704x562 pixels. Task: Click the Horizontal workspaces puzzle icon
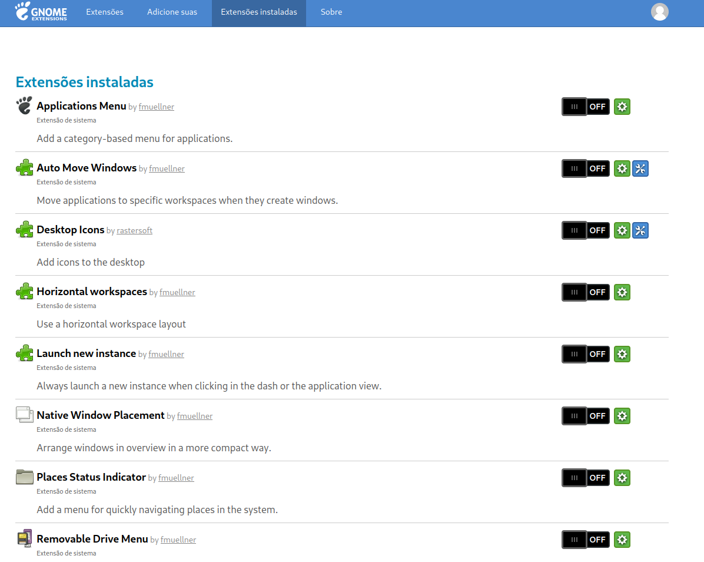[x=24, y=291]
